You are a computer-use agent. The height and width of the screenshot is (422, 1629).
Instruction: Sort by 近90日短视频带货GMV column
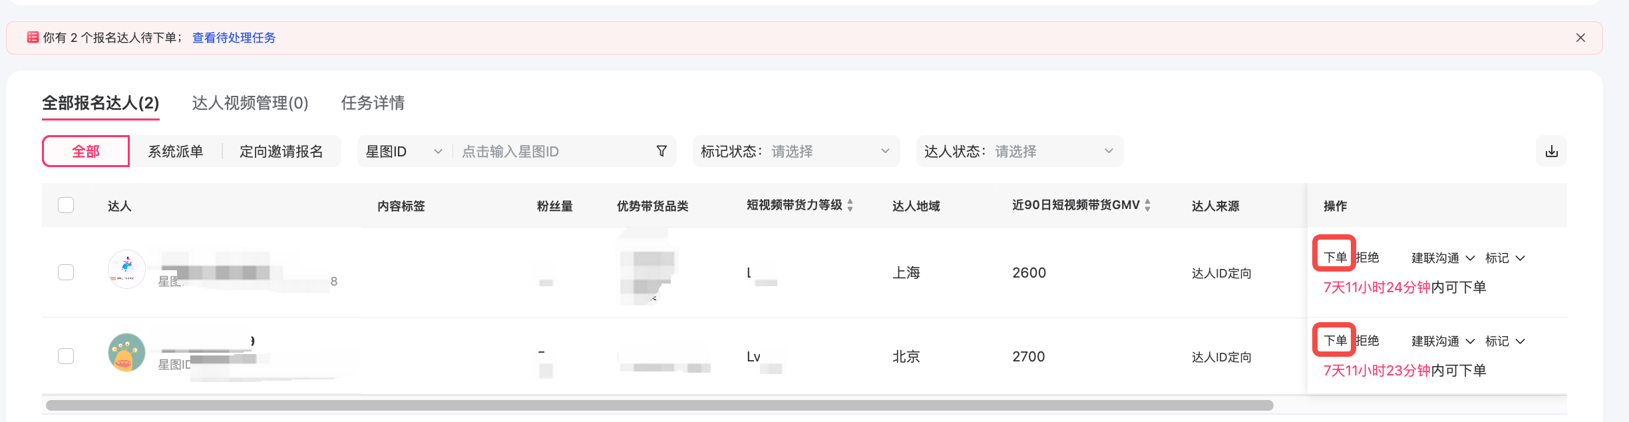pyautogui.click(x=1147, y=206)
